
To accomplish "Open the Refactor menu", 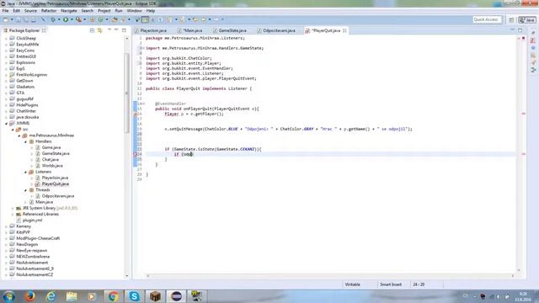I will click(x=49, y=11).
